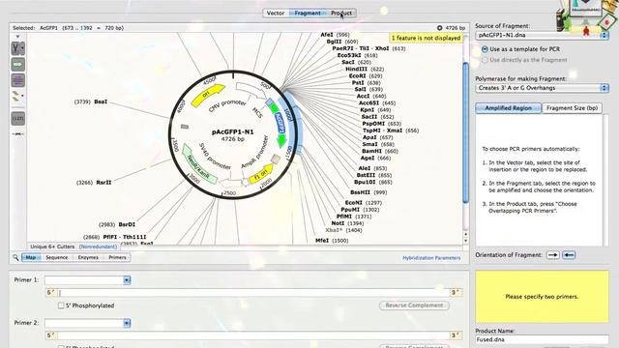Open Source of Fragment dropdown

[542, 35]
